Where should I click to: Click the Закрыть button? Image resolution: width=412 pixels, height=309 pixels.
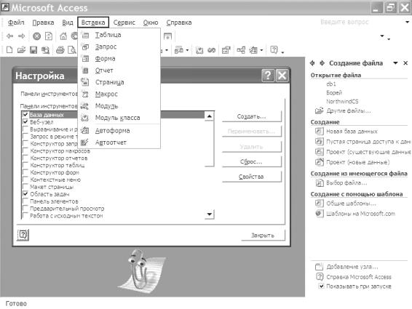[x=263, y=236]
